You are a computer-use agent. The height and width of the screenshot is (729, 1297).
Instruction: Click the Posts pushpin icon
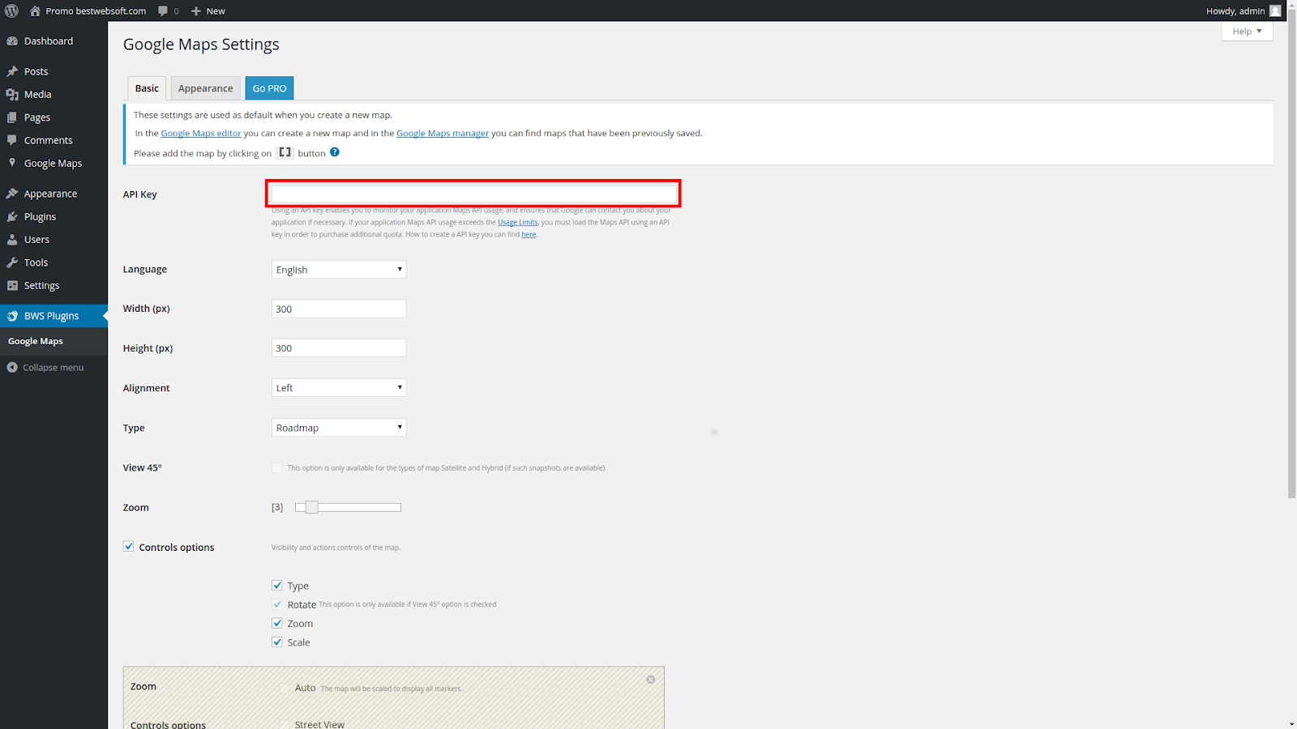pos(12,71)
